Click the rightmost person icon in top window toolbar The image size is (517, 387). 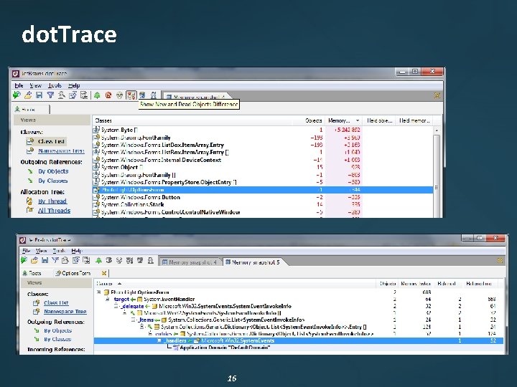pos(154,95)
